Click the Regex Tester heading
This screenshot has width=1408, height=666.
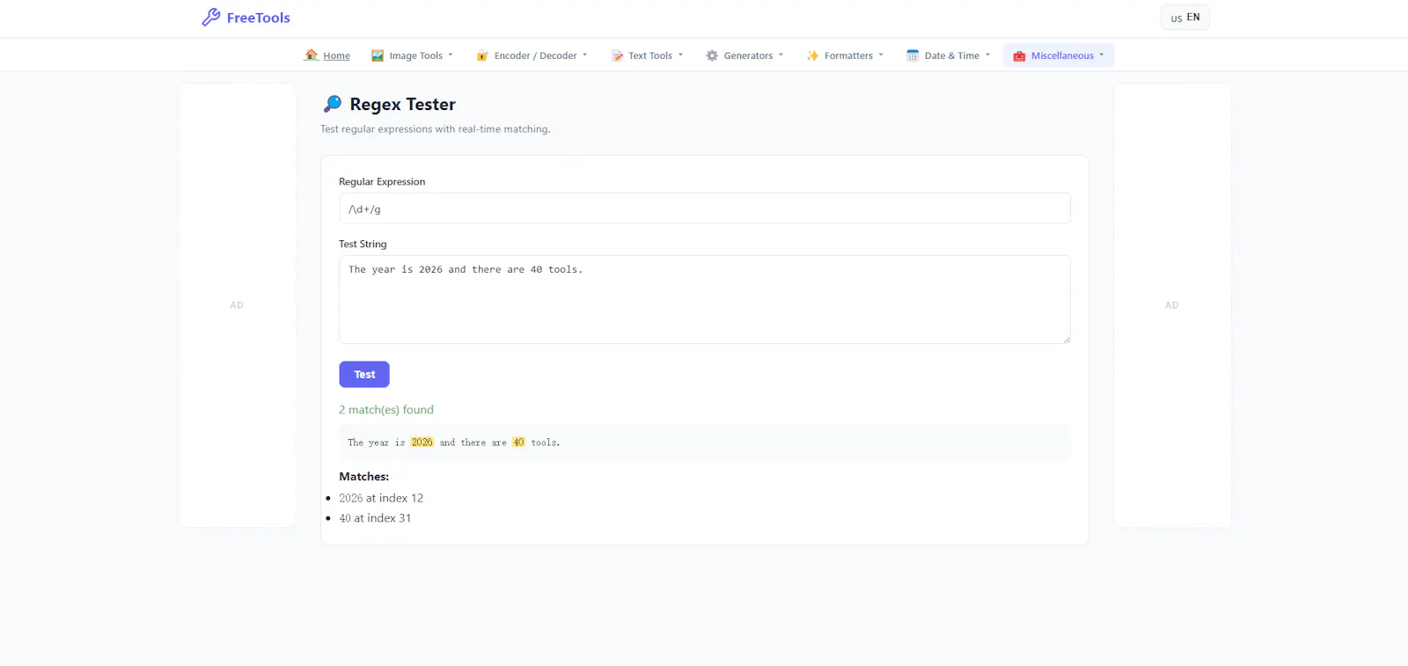point(402,104)
